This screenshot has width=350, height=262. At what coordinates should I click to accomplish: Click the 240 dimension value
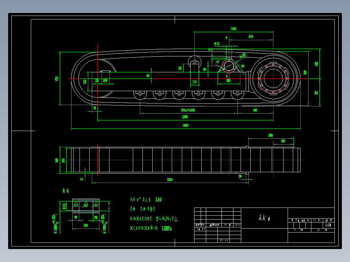(85, 82)
